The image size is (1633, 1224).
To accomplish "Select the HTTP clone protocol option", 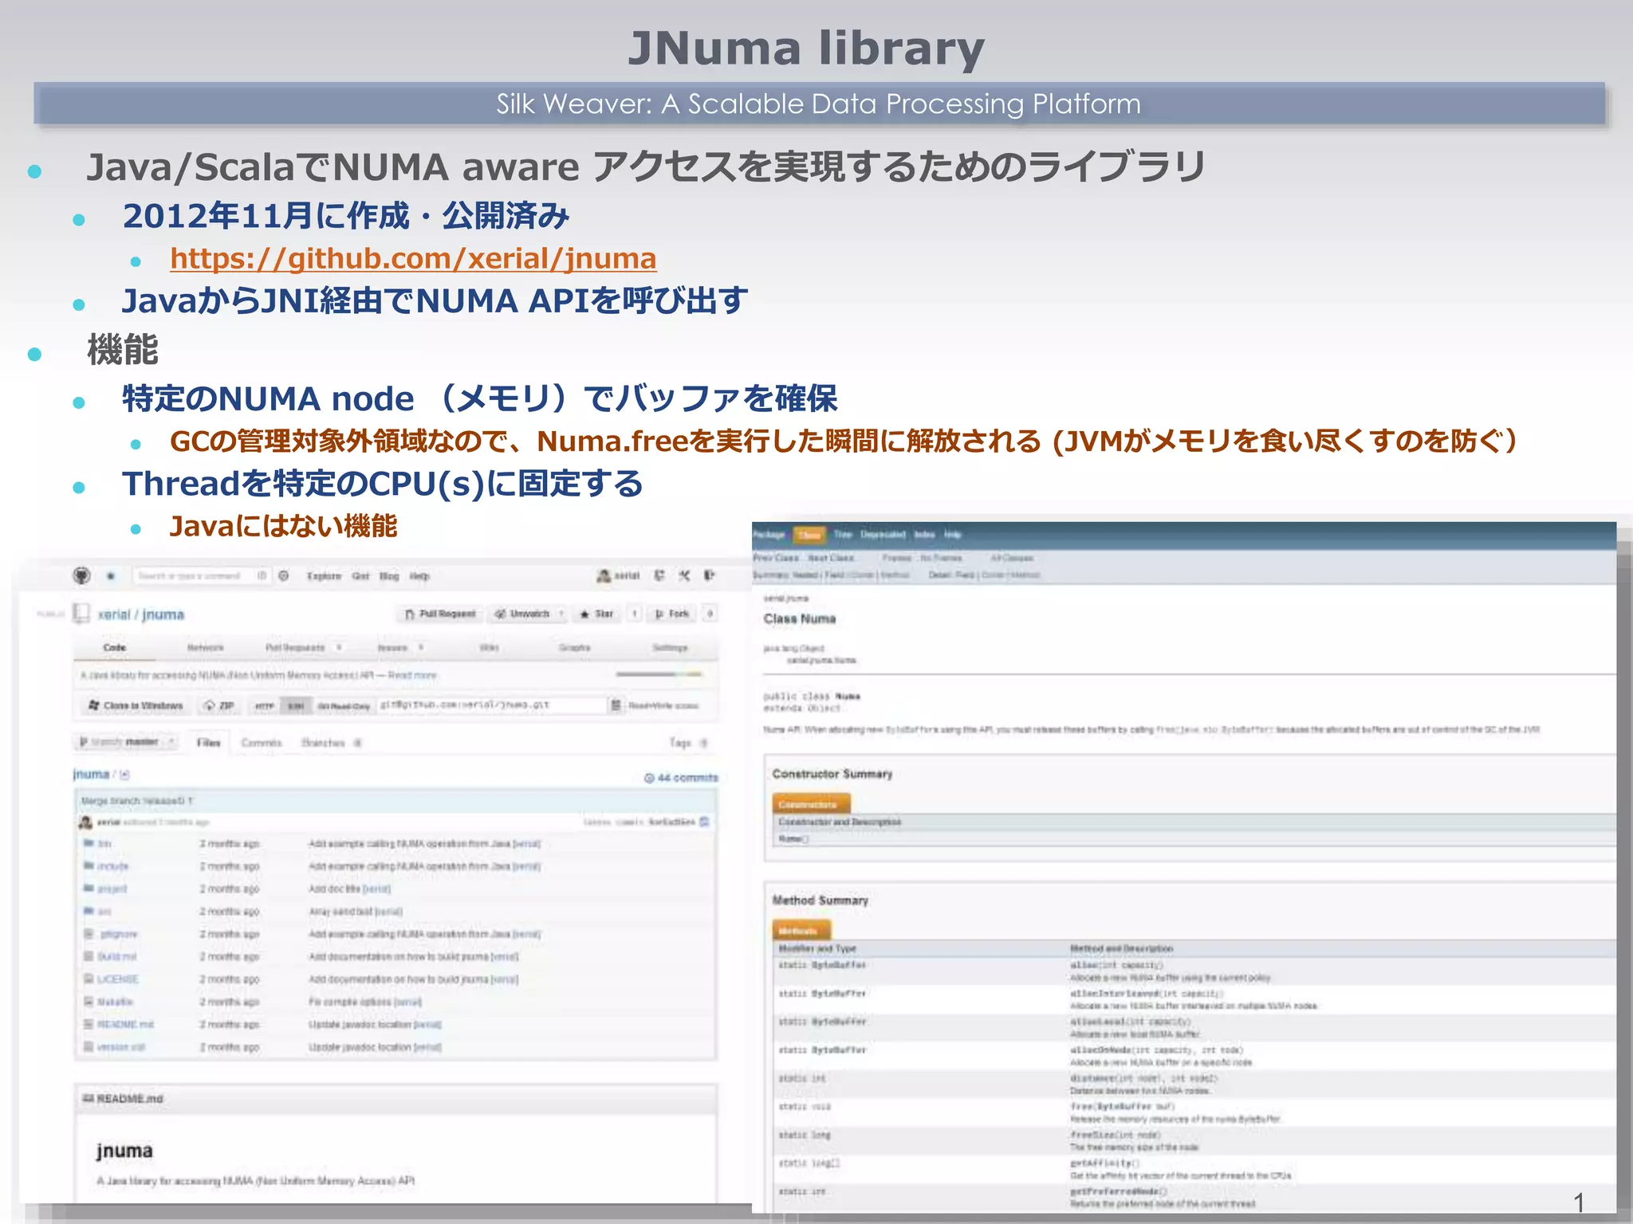I will [x=265, y=706].
